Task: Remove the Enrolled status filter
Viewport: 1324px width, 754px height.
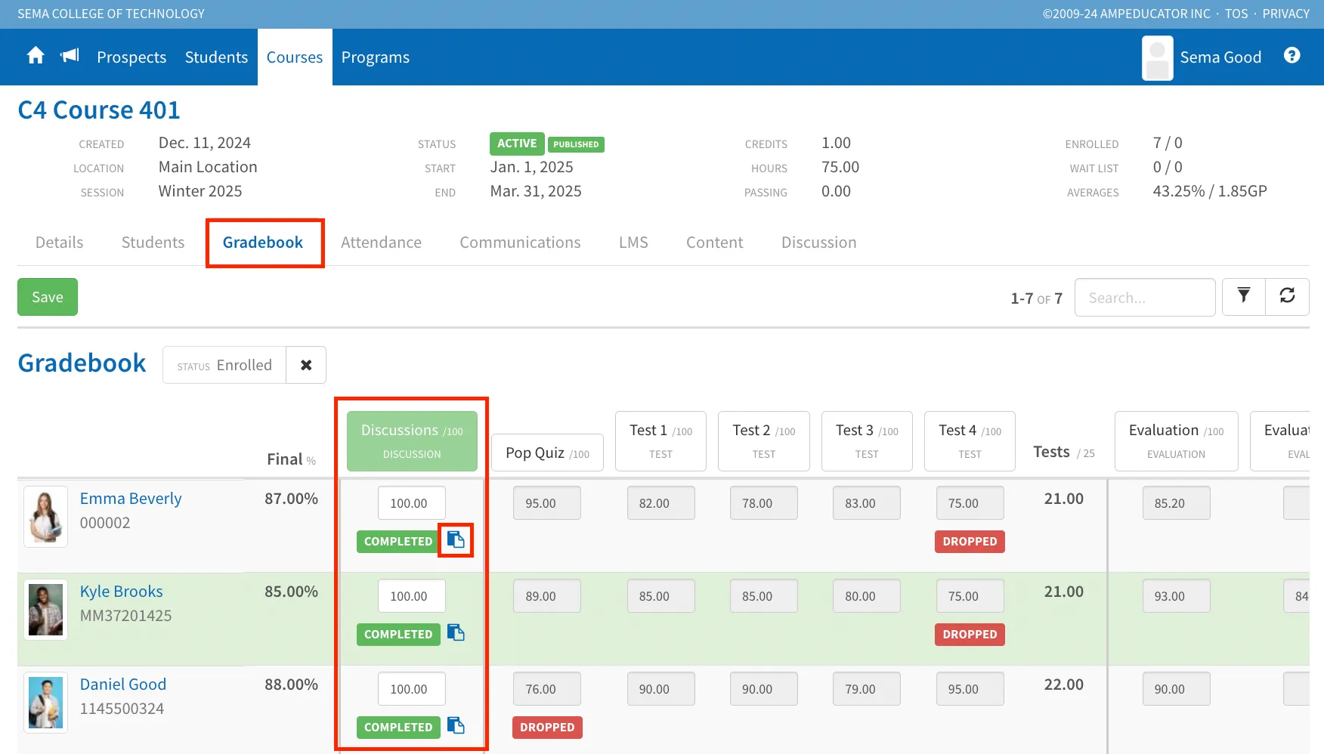Action: pyautogui.click(x=306, y=365)
